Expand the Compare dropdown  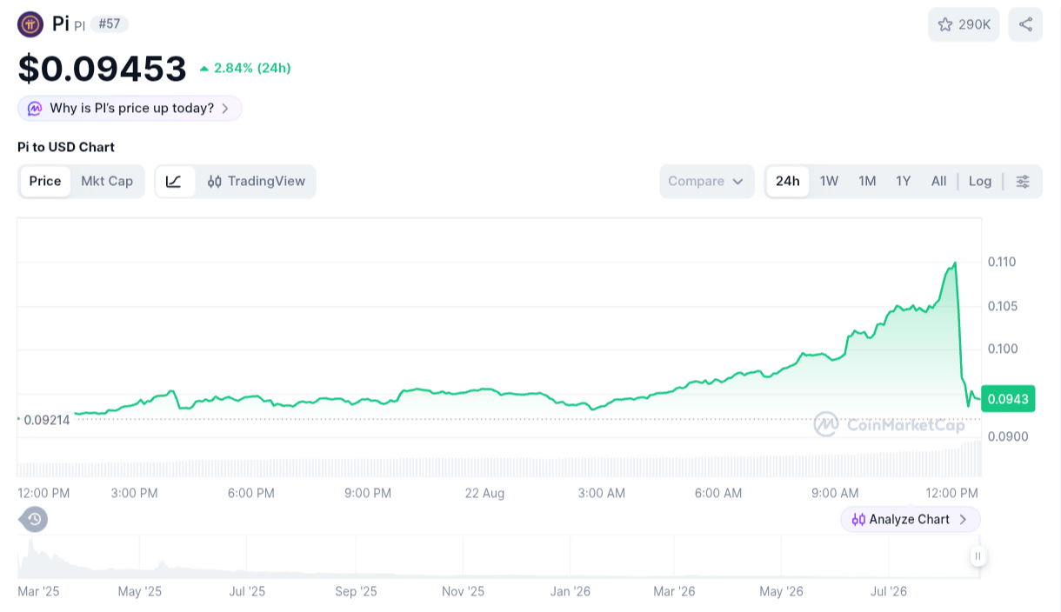click(x=707, y=182)
